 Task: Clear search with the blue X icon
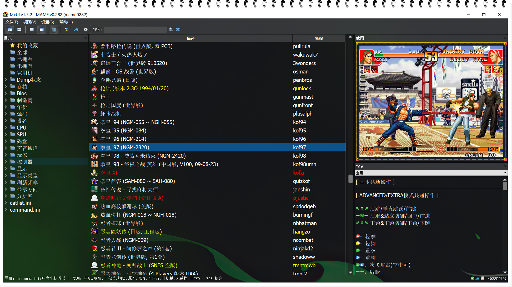(178, 29)
